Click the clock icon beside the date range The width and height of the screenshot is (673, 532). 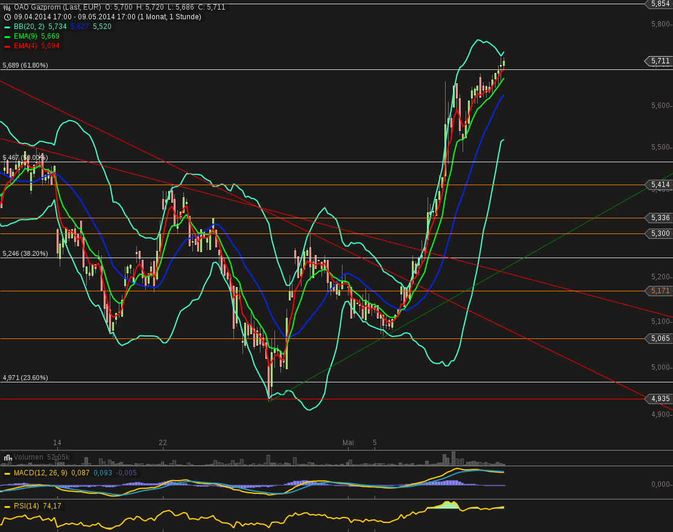click(x=7, y=16)
